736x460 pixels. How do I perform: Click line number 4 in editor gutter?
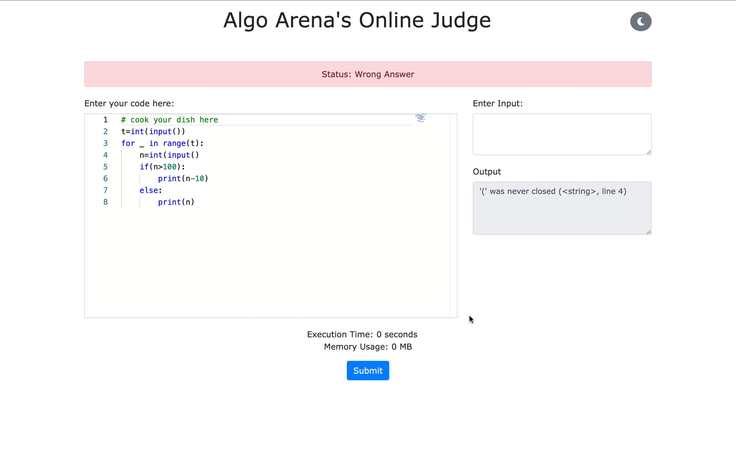click(105, 155)
